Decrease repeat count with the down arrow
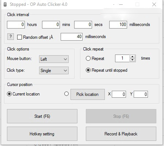The image size is (164, 146). click(133, 60)
